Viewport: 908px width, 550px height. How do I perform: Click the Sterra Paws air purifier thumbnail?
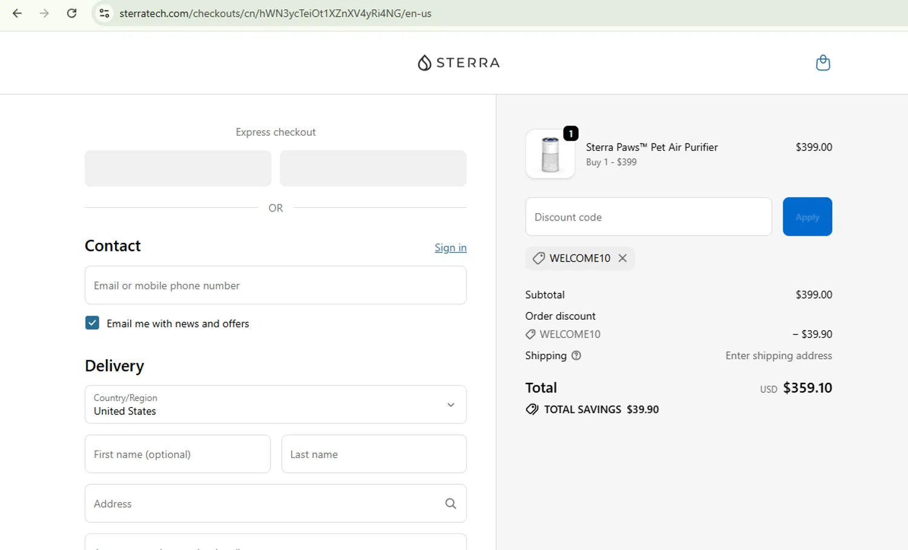(x=550, y=154)
